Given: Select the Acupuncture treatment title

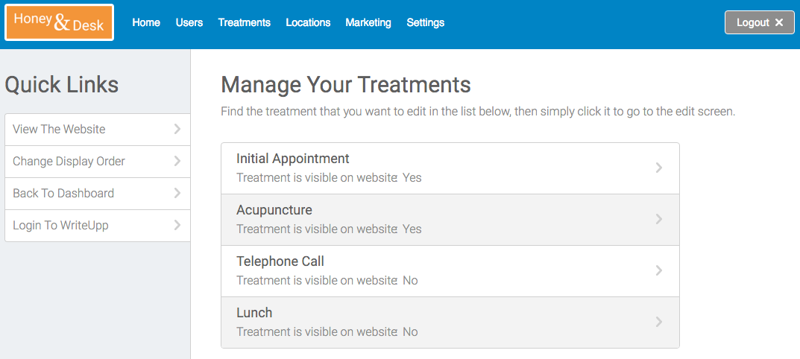Looking at the screenshot, I should click(274, 210).
